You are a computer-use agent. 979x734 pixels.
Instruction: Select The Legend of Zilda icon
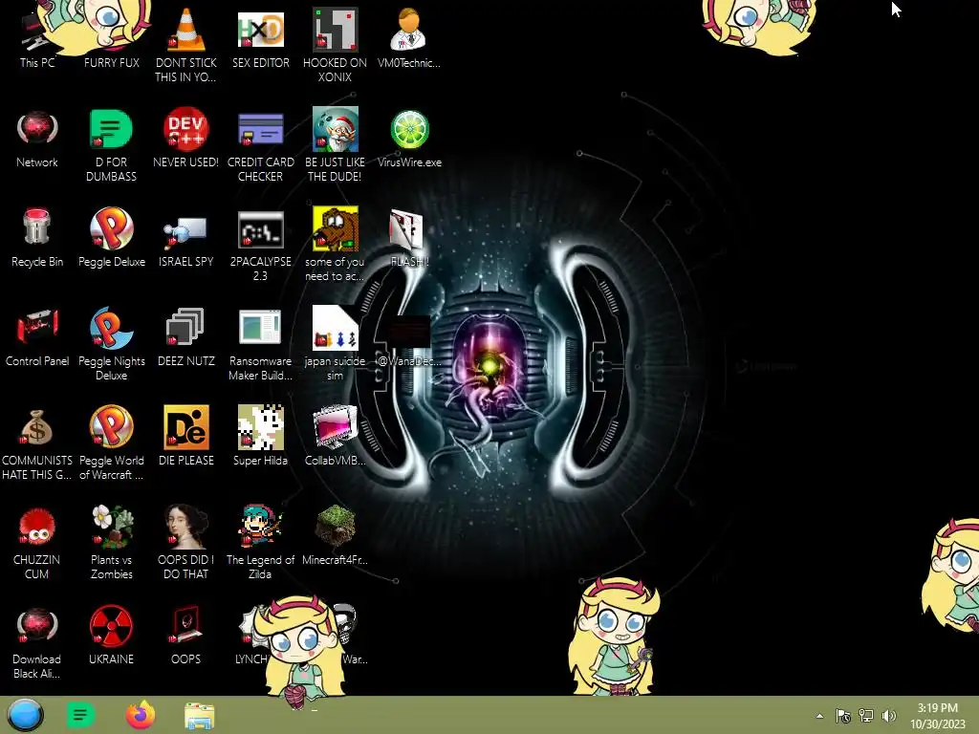[260, 542]
